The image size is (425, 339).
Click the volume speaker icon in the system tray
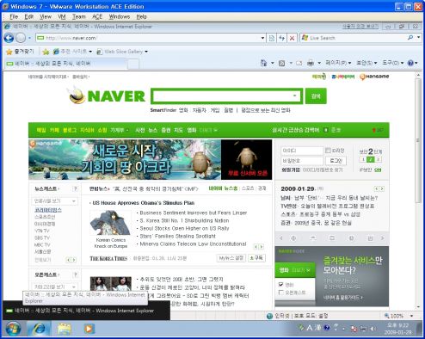(x=373, y=329)
